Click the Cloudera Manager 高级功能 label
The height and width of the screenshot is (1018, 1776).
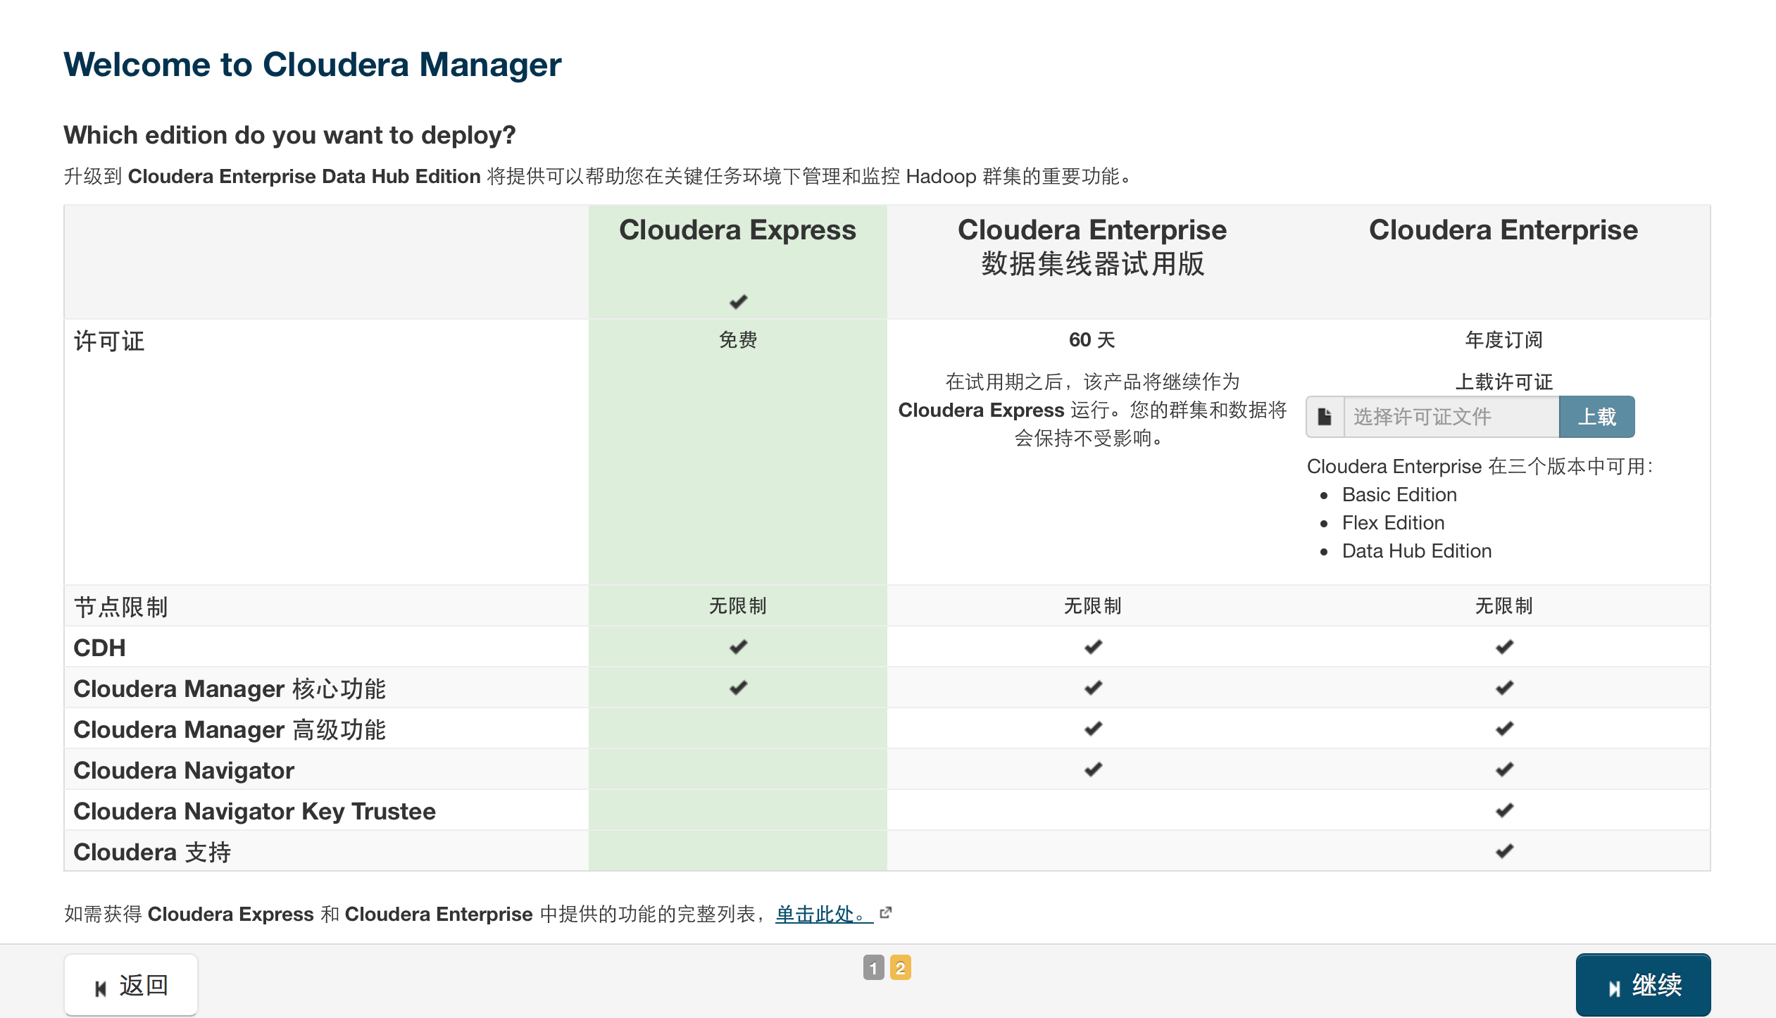pos(230,729)
